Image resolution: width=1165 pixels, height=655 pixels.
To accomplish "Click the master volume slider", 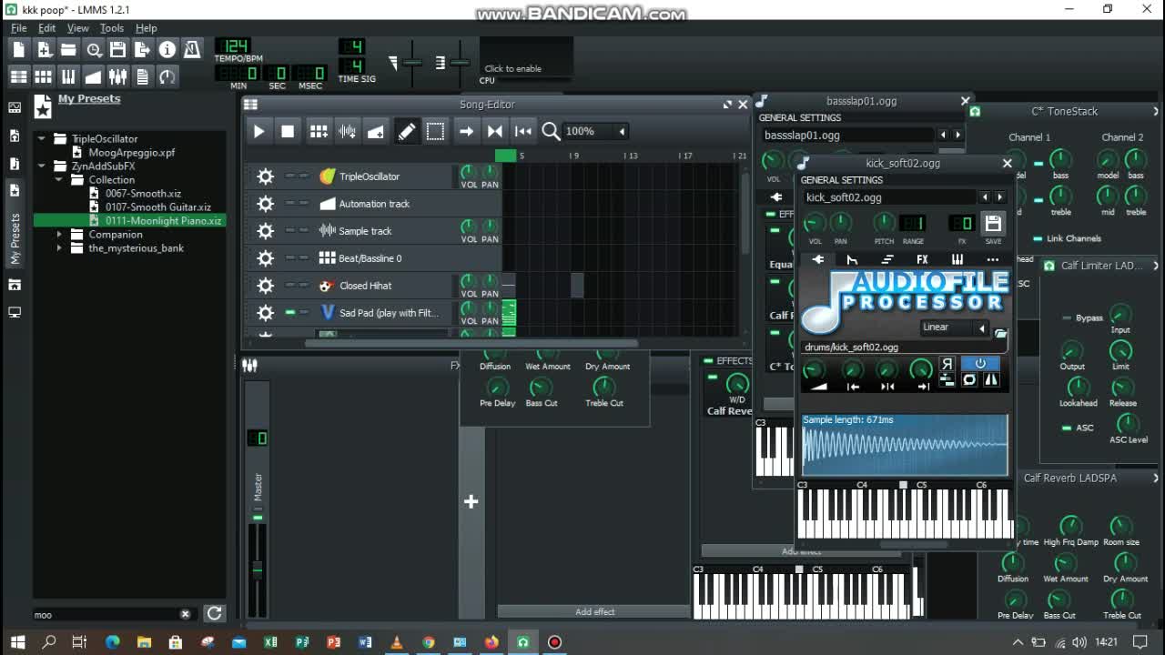I will tap(412, 63).
